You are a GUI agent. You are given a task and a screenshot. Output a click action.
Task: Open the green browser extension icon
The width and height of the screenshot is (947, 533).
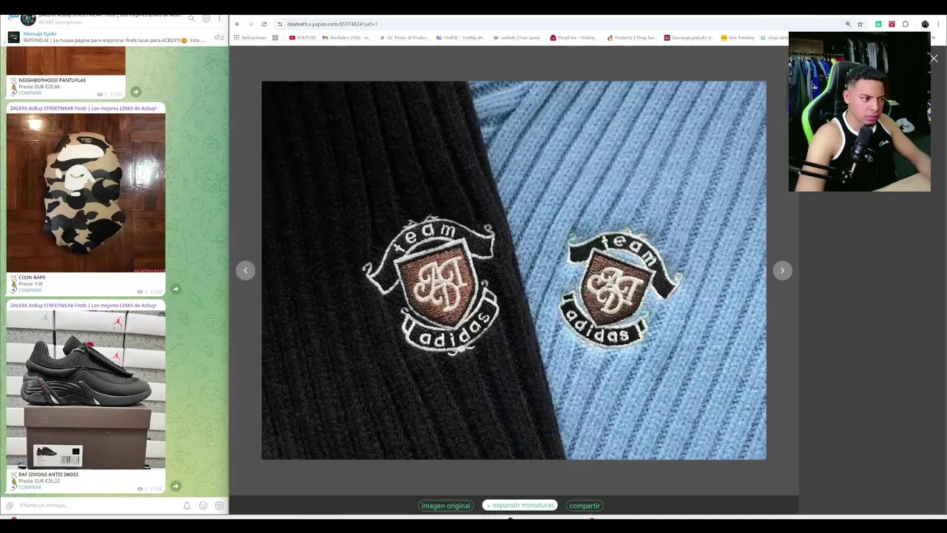(878, 24)
